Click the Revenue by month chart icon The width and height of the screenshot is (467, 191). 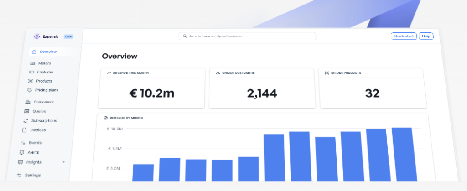click(x=105, y=118)
